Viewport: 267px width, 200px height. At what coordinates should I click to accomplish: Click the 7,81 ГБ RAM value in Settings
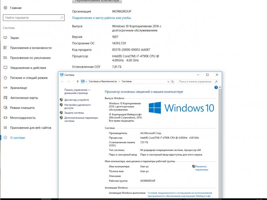coord(116,67)
